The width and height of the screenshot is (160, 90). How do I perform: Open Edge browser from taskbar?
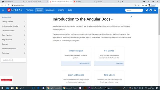(38, 88)
